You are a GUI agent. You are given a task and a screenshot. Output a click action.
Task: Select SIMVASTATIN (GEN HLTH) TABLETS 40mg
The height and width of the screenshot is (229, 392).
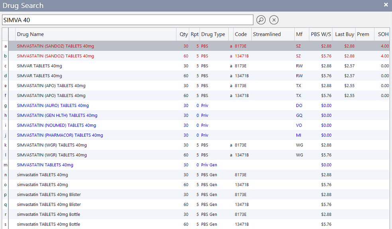click(196, 115)
